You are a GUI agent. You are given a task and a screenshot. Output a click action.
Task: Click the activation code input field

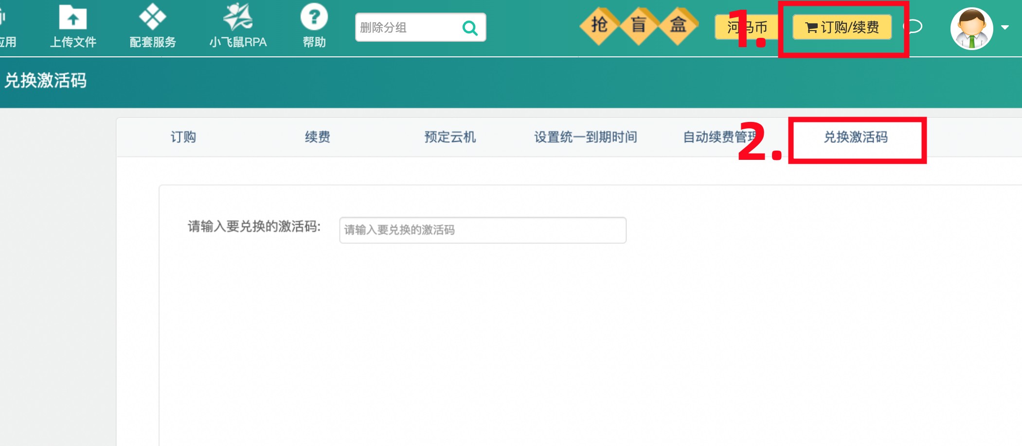click(x=482, y=230)
